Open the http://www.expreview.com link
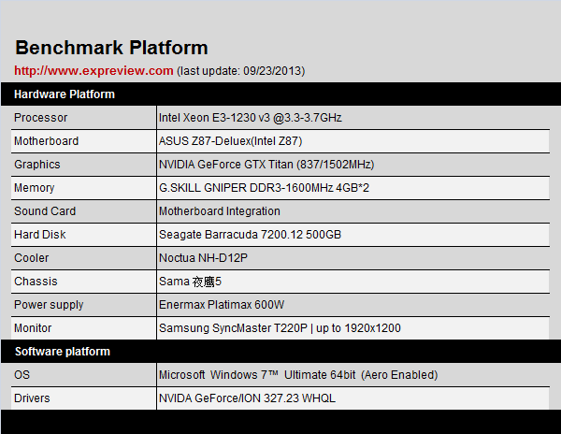561x434 pixels. 93,71
